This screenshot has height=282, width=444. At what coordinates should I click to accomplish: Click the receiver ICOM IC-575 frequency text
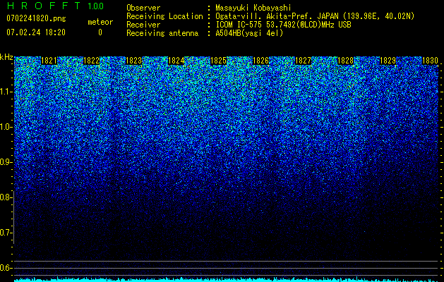[x=283, y=25]
